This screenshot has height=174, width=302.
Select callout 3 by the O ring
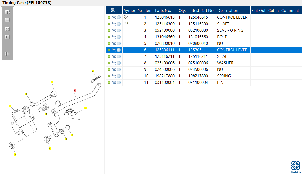[x=26, y=94]
